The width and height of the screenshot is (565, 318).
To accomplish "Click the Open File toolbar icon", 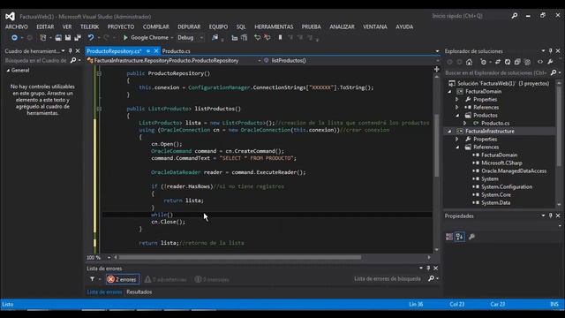I will pos(58,37).
